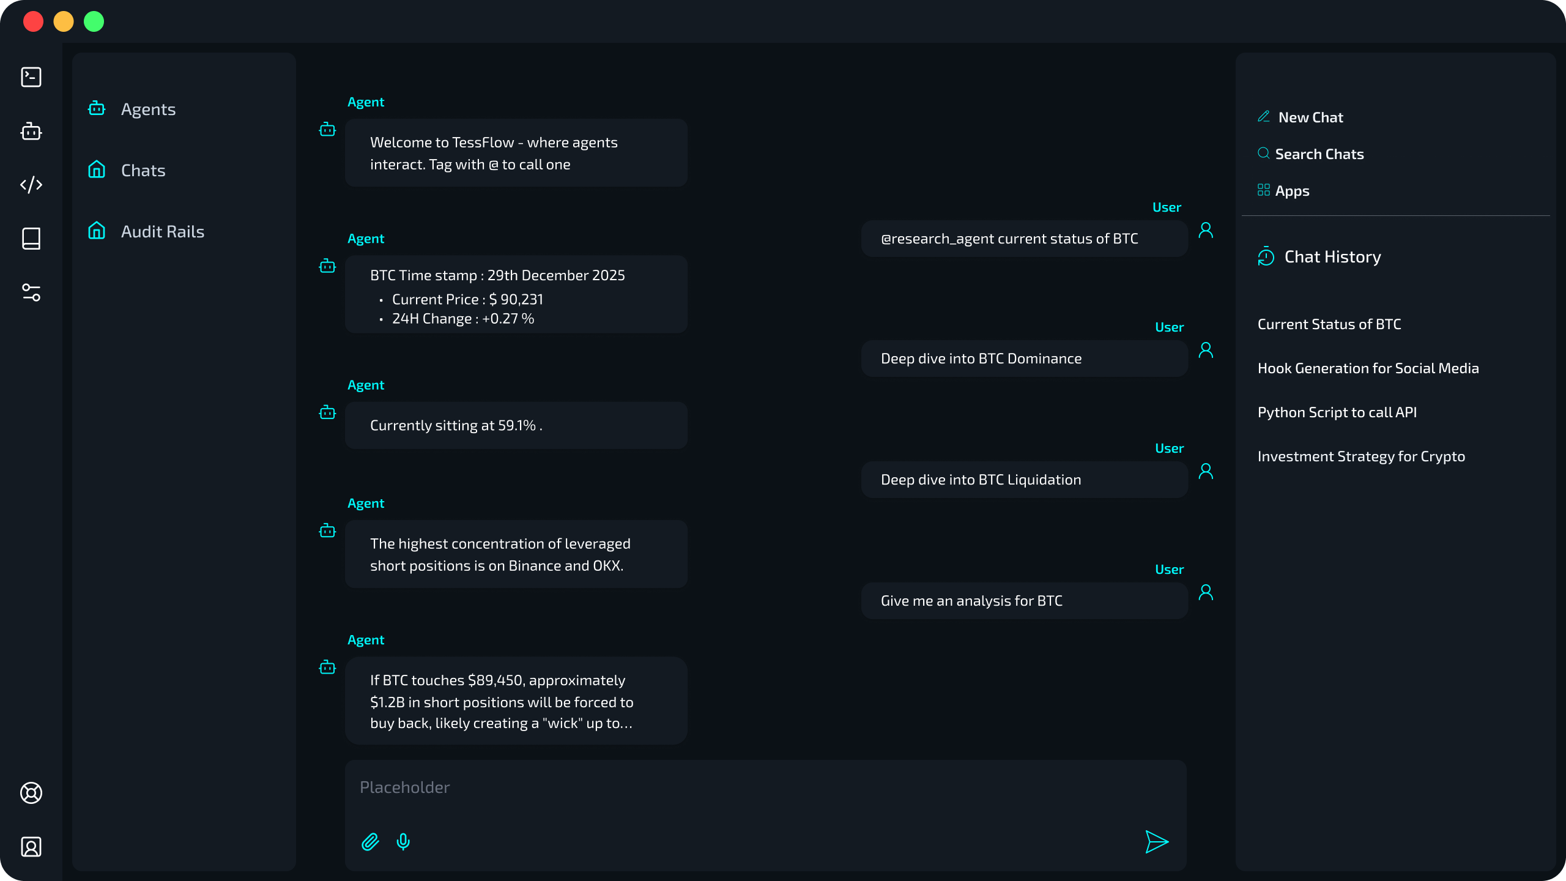Open 'Hook Generation for Social Media' chat
Image resolution: width=1566 pixels, height=881 pixels.
pos(1368,368)
